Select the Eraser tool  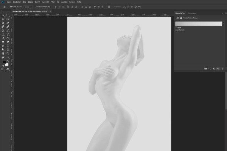pos(3,38)
